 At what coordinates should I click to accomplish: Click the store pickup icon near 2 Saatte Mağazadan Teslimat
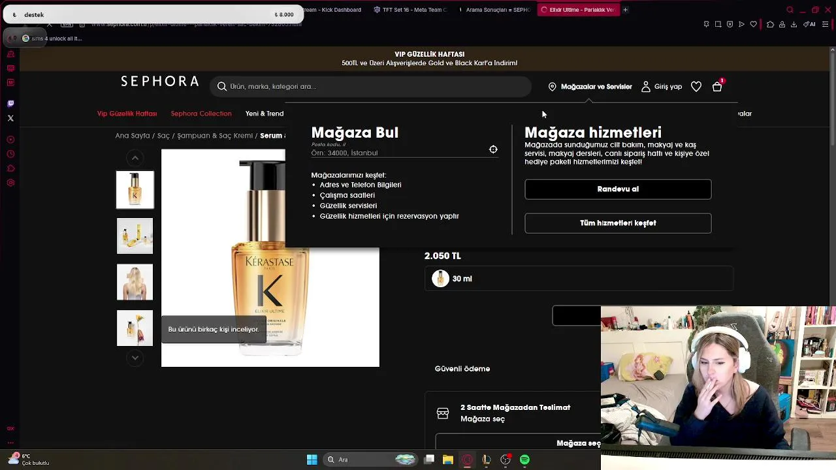coord(443,413)
